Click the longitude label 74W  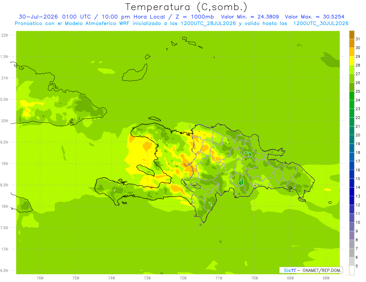click(x=111, y=278)
